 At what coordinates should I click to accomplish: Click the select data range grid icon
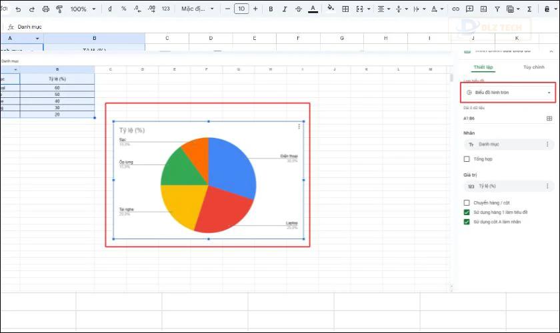[549, 118]
